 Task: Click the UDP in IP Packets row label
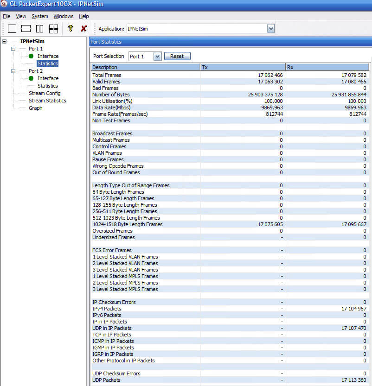[x=112, y=328]
